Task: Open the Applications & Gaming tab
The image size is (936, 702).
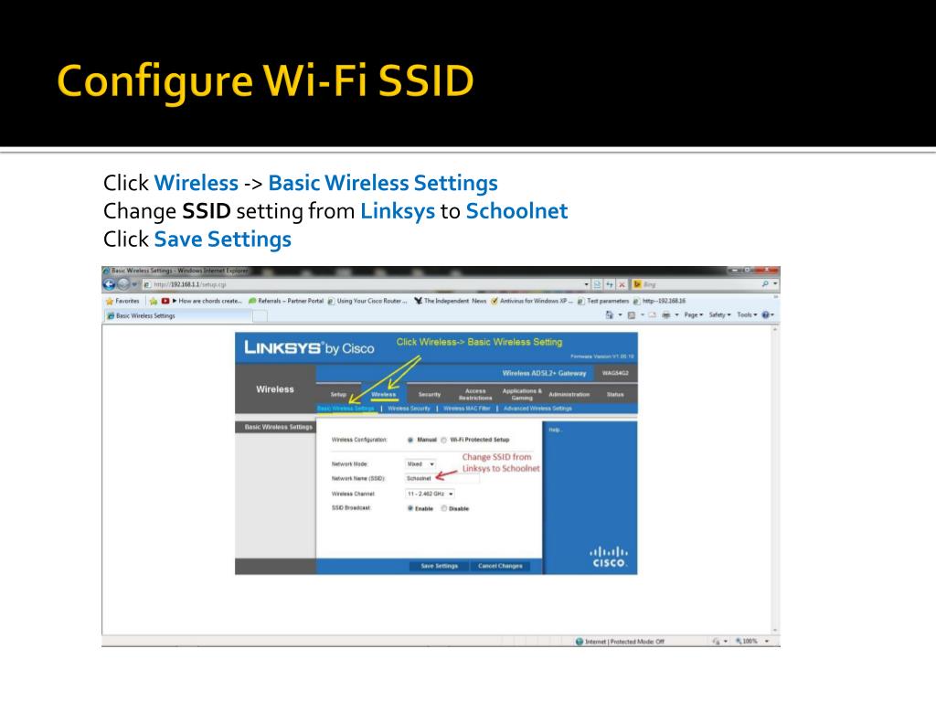Action: click(522, 394)
